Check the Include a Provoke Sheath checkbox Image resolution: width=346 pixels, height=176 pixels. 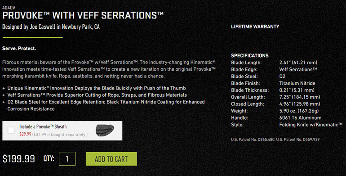click(x=11, y=130)
